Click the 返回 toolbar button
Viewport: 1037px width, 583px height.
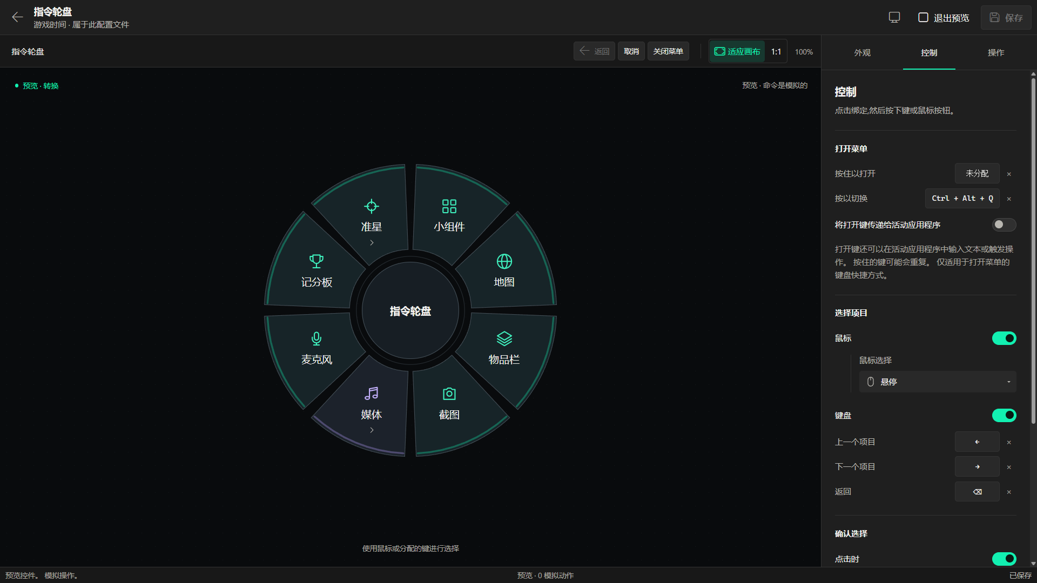pos(594,51)
